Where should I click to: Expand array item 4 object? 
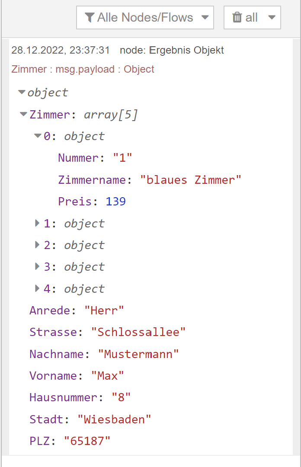[38, 289]
